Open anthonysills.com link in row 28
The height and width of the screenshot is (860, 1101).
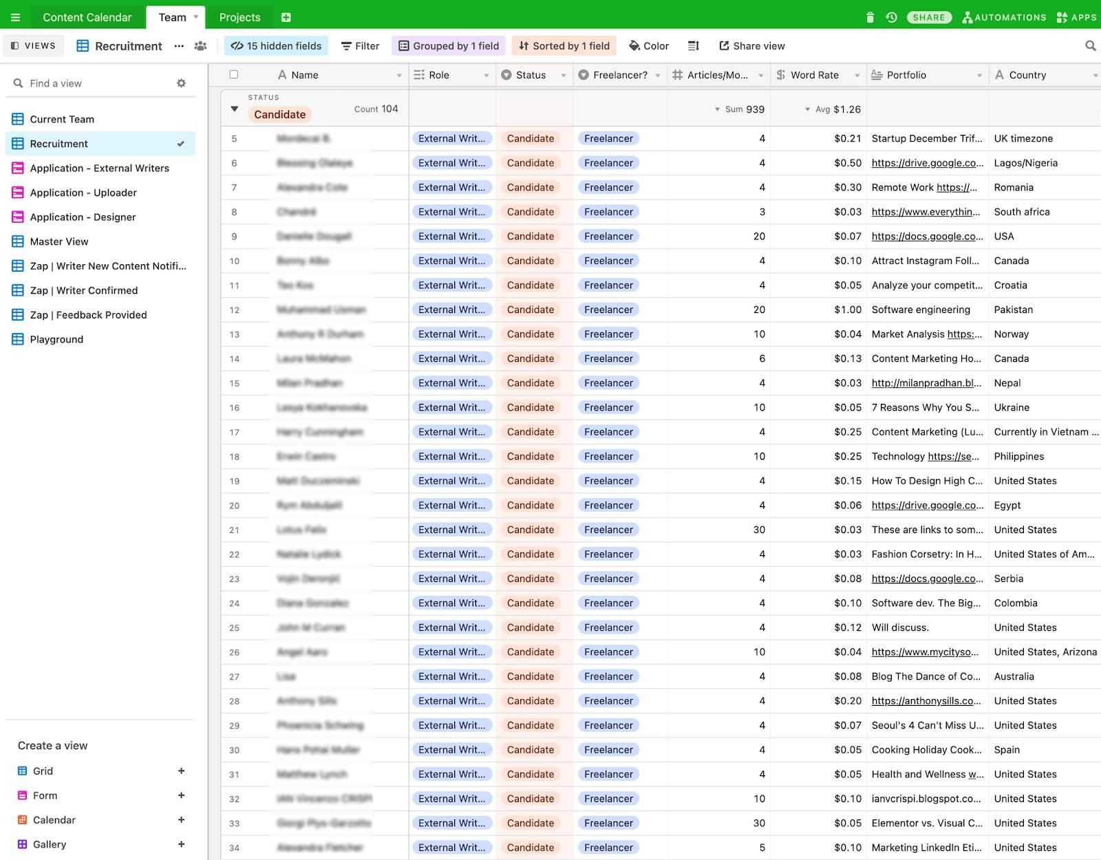coord(927,701)
